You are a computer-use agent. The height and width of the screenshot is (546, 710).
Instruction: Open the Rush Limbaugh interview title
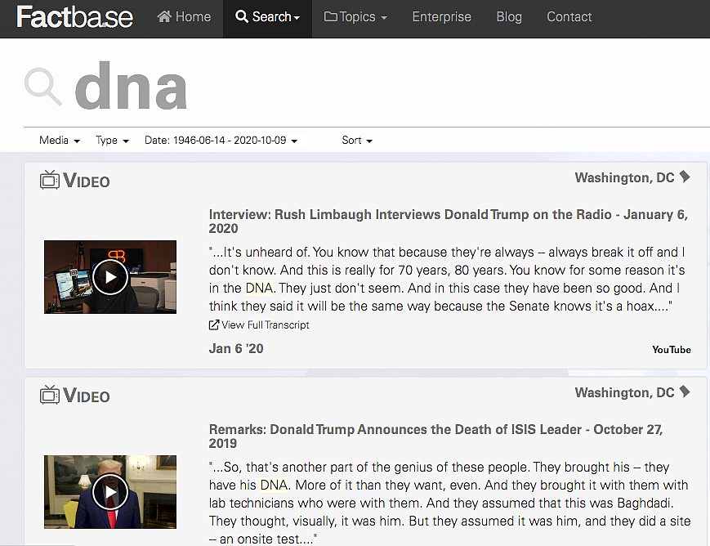pos(449,222)
